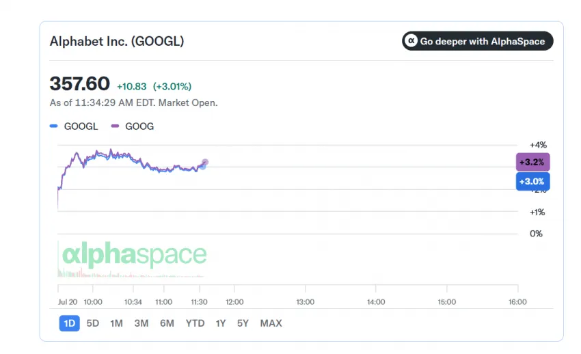The width and height of the screenshot is (581, 354).
Task: Click the 0% axis label
Action: point(536,234)
